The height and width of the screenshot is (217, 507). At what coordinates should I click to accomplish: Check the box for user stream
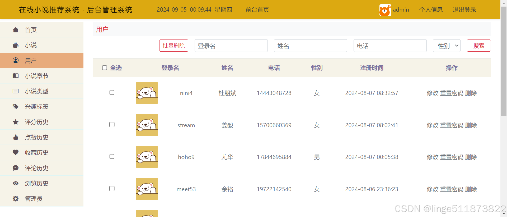tap(112, 125)
